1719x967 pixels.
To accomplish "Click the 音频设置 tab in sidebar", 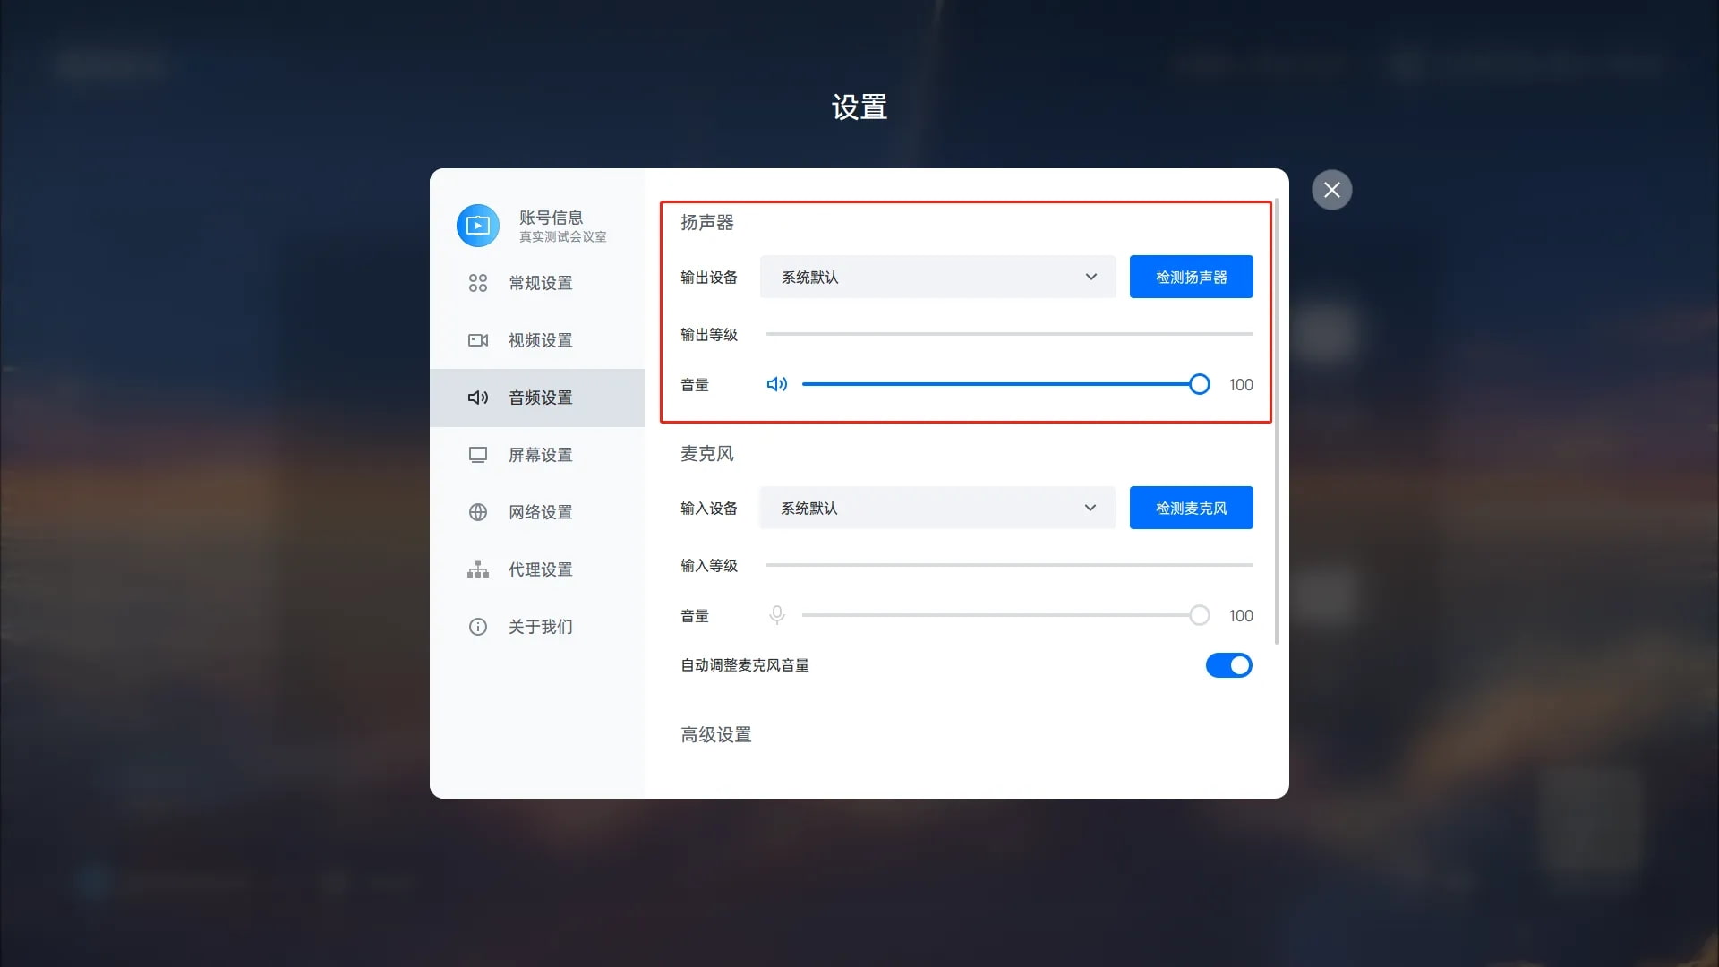I will pyautogui.click(x=540, y=397).
